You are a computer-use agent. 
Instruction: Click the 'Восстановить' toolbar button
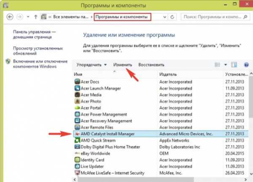[151, 65]
